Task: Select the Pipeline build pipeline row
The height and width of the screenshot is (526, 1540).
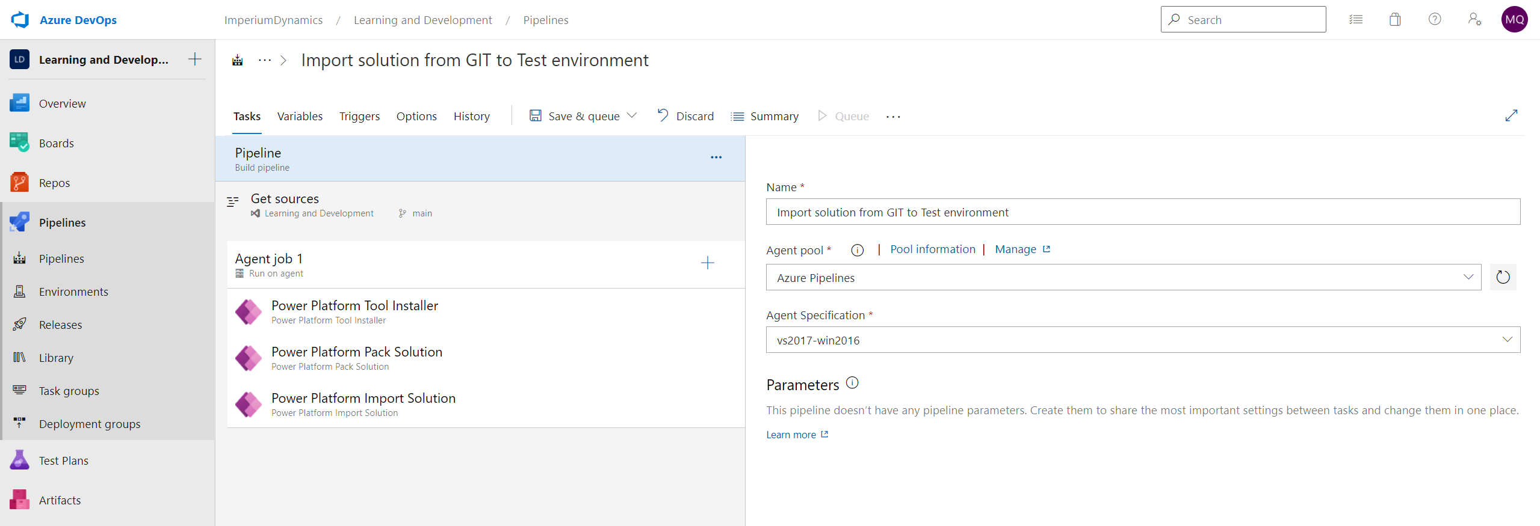Action: click(480, 159)
